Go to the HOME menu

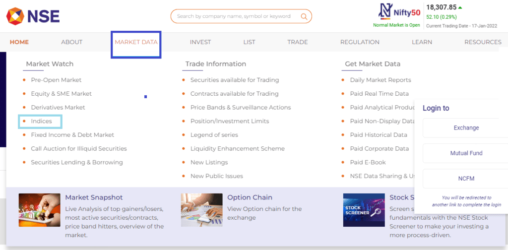[x=19, y=42]
